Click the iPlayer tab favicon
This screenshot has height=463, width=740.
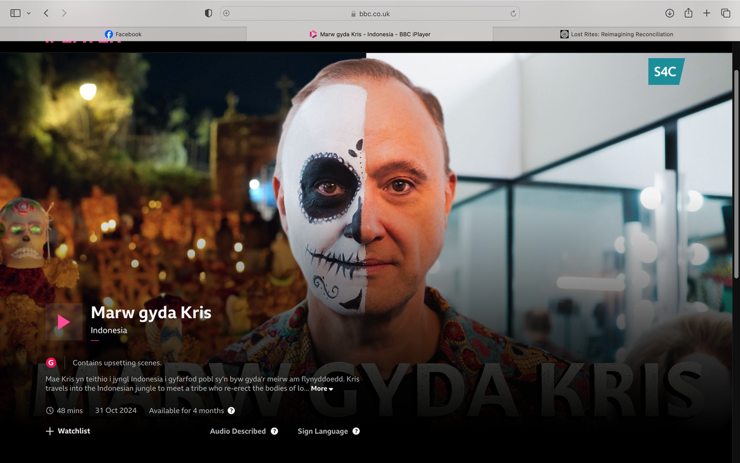(313, 34)
